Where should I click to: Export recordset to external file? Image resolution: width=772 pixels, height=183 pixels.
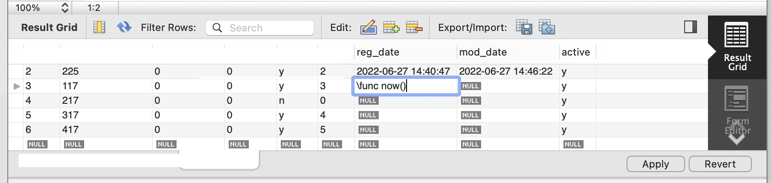tap(524, 27)
